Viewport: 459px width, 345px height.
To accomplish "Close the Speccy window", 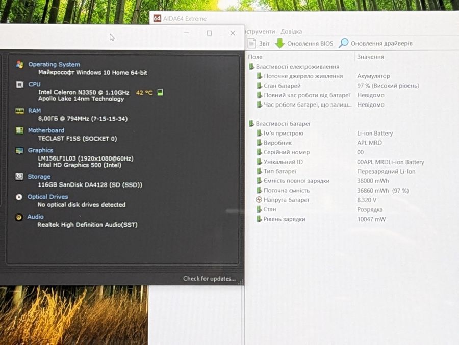I will coord(233,33).
